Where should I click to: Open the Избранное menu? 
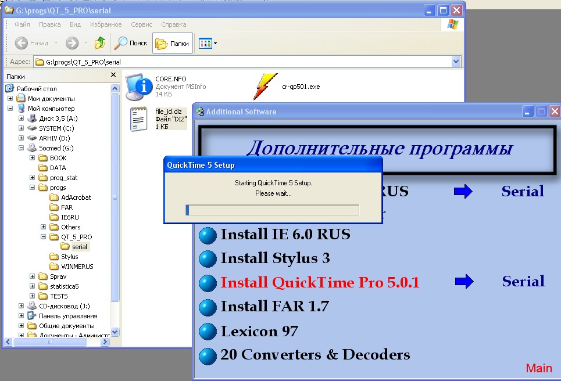[106, 24]
